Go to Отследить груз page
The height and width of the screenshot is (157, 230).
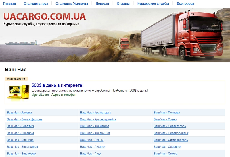[x=36, y=3]
